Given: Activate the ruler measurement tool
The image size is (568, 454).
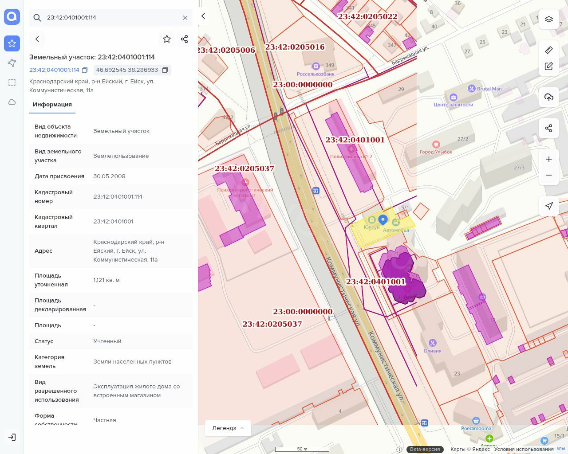Looking at the screenshot, I should 549,50.
